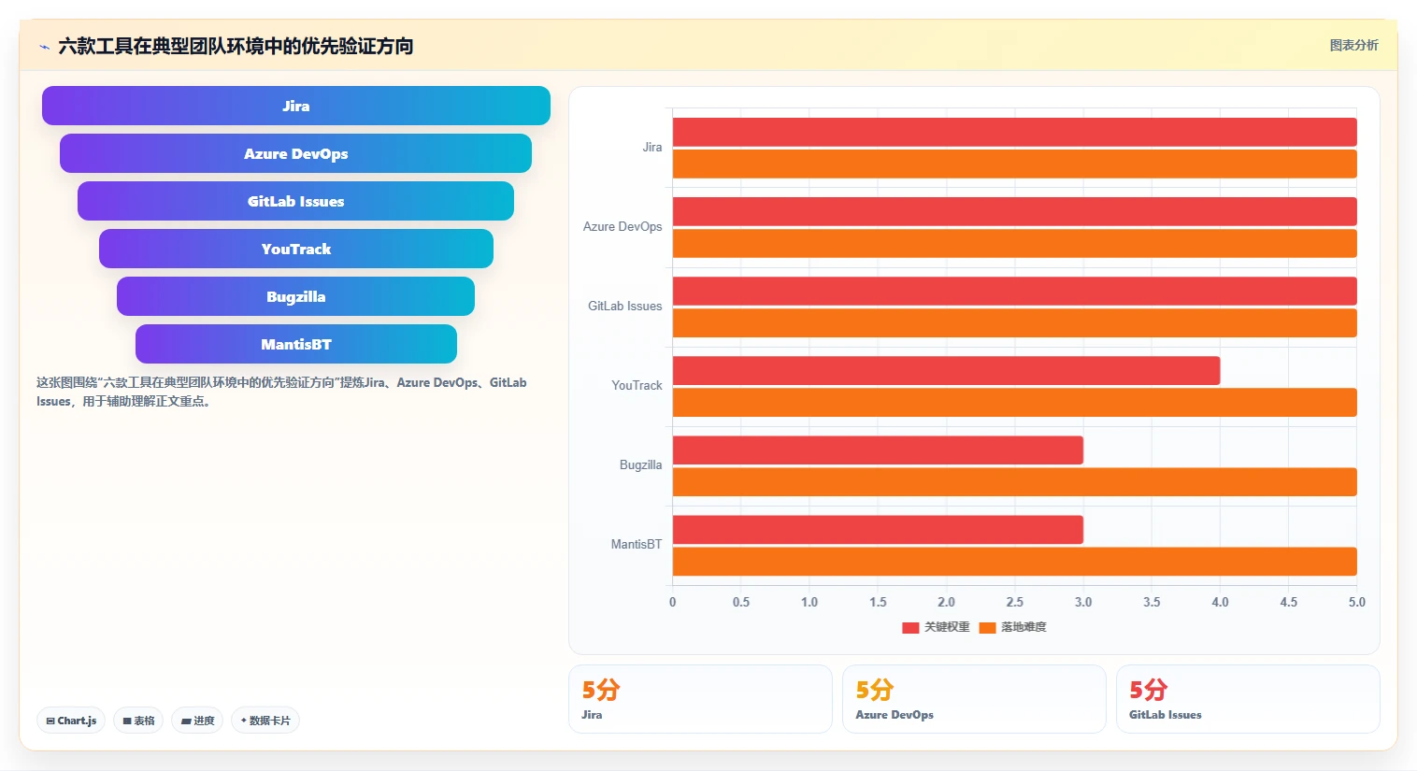Click Bugzilla's orange 落地难度 bar
The height and width of the screenshot is (771, 1417).
[1014, 481]
